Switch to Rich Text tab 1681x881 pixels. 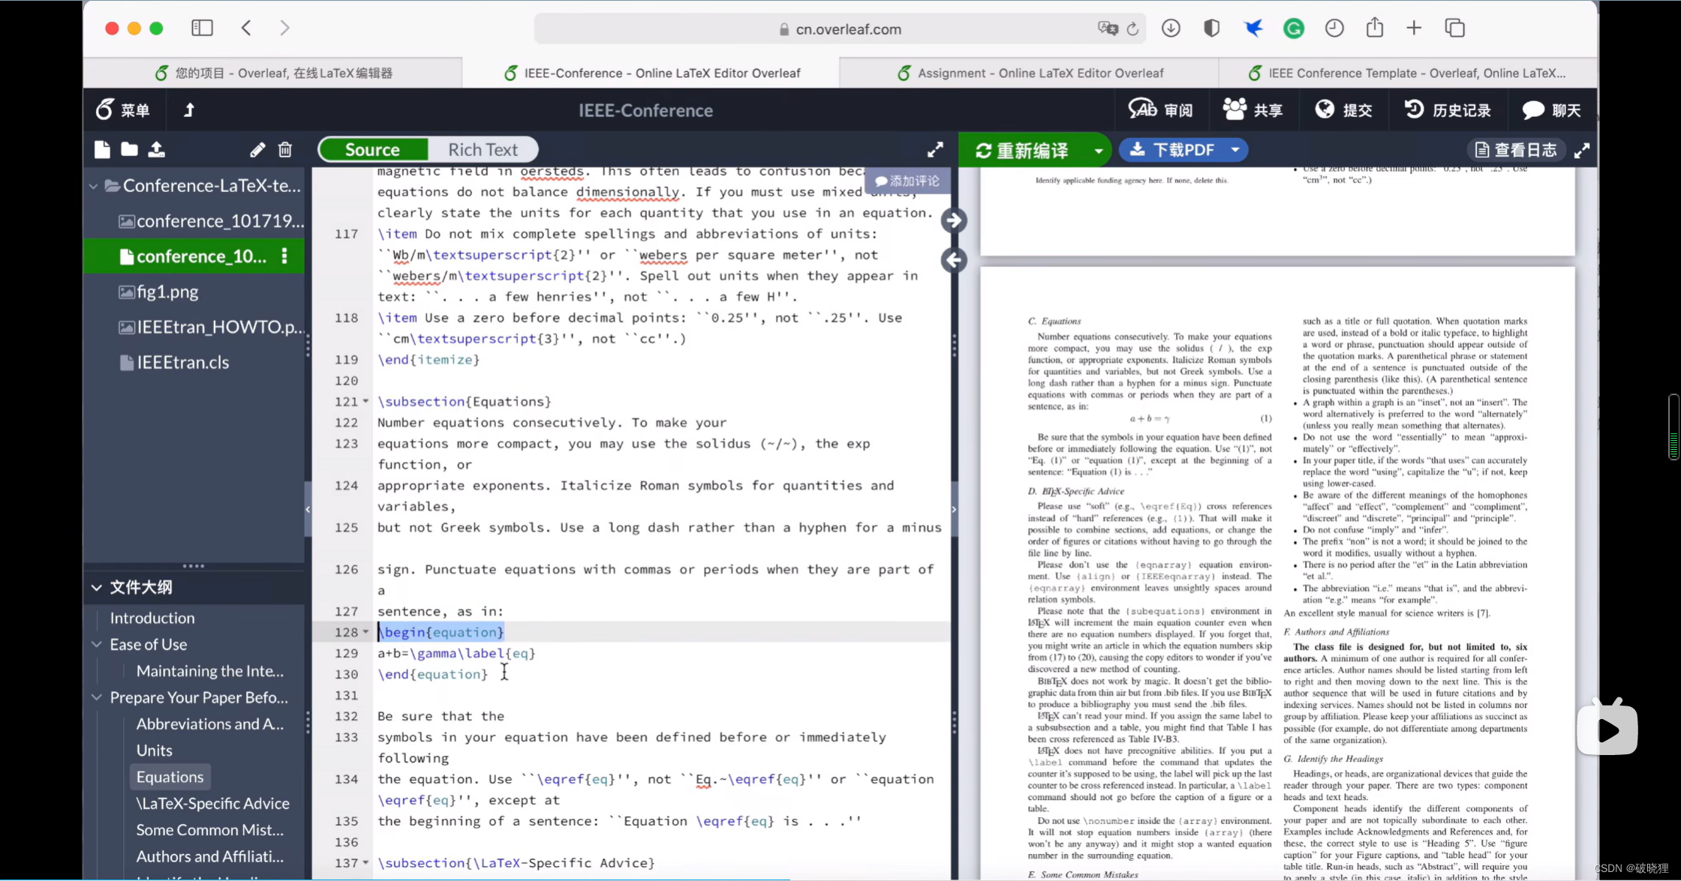(483, 149)
